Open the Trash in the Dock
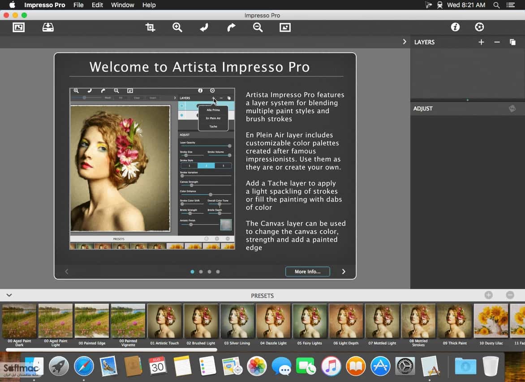525x382 pixels. pyautogui.click(x=491, y=366)
